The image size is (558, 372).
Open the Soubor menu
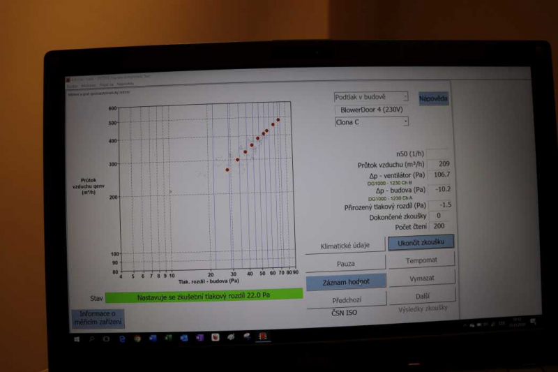[x=72, y=85]
